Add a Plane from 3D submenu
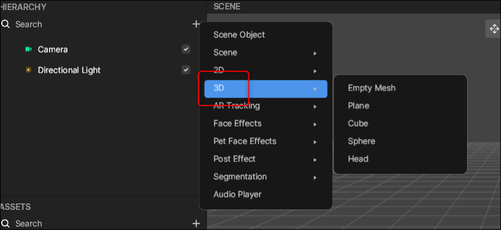501x230 pixels. (400, 106)
